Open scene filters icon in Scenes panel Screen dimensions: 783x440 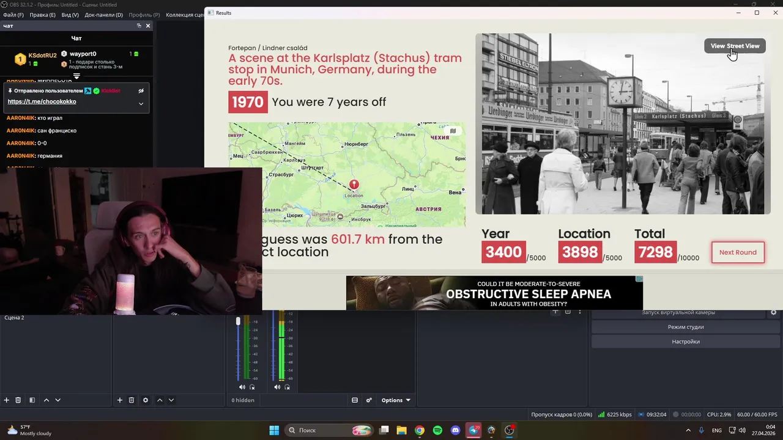tap(32, 400)
